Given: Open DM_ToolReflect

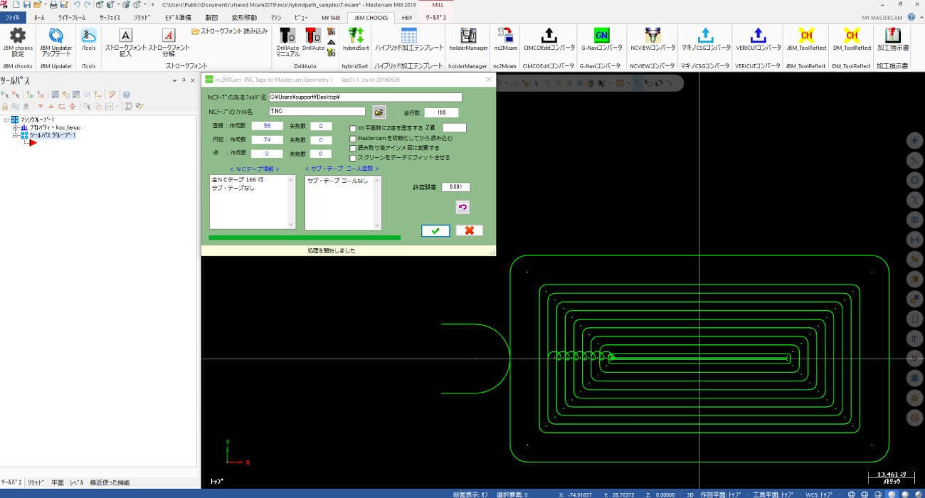Looking at the screenshot, I should pyautogui.click(x=851, y=39).
